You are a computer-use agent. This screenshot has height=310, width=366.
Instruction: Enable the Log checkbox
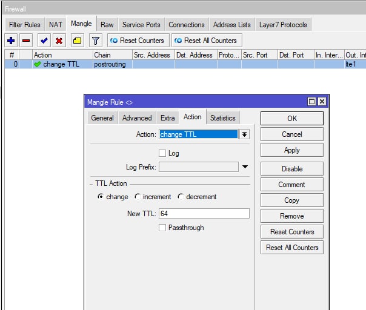[x=162, y=153]
